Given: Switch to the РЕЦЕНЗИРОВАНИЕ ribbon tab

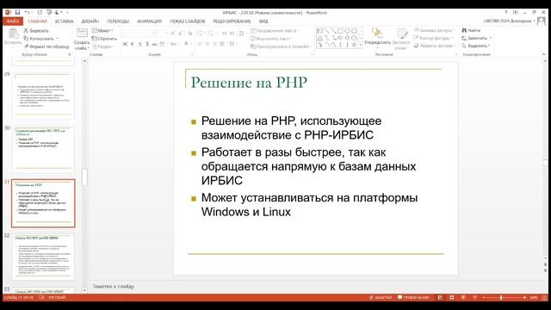Looking at the screenshot, I should point(232,22).
